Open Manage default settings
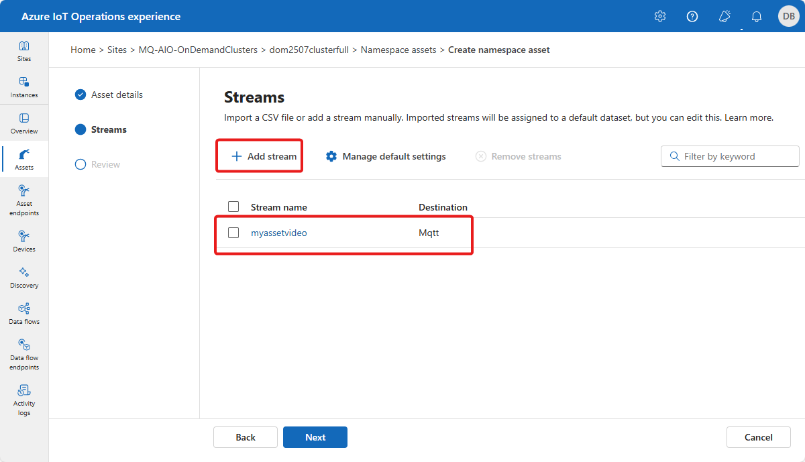 [x=386, y=156]
